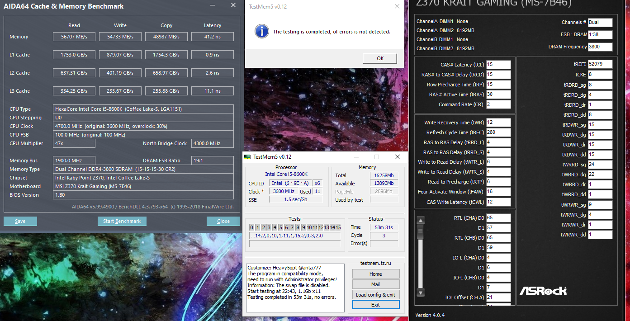Click Row Precharge Time (tRP) field

click(498, 85)
